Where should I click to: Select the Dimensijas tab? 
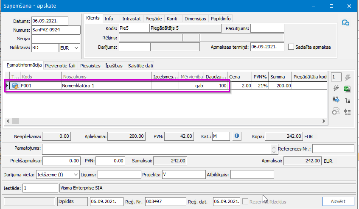pos(195,19)
